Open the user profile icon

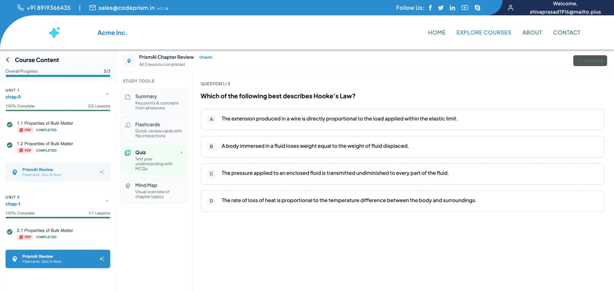coord(510,8)
